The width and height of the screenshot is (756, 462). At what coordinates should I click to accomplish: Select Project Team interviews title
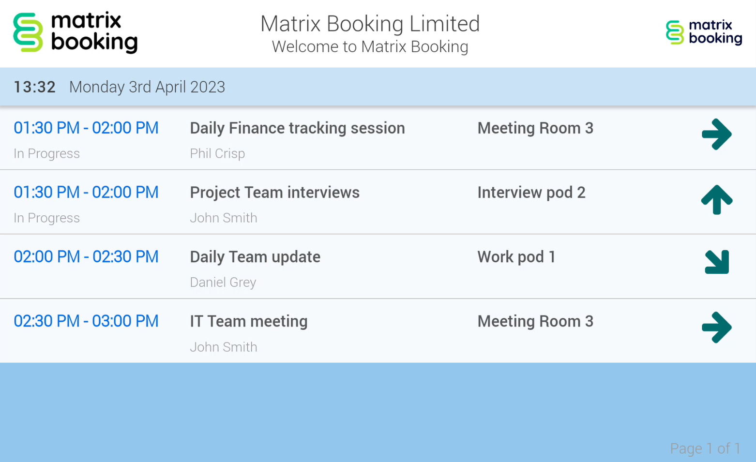(274, 193)
